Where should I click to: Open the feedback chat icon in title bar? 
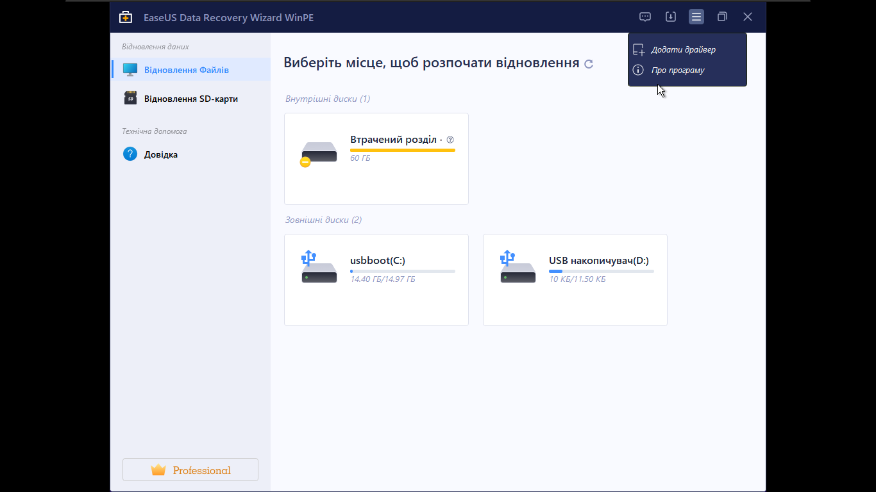tap(645, 17)
